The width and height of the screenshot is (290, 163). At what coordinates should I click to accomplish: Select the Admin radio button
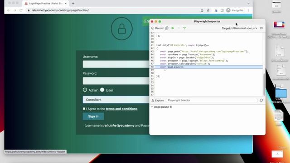coord(85,90)
